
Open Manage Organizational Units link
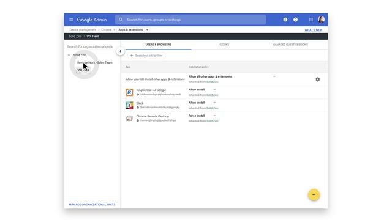pyautogui.click(x=92, y=205)
